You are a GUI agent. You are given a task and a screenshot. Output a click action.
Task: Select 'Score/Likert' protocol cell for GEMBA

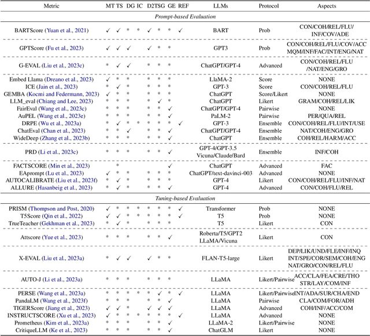point(273,94)
